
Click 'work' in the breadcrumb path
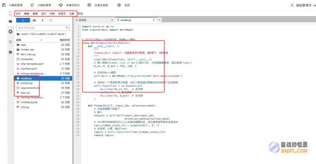point(25,34)
